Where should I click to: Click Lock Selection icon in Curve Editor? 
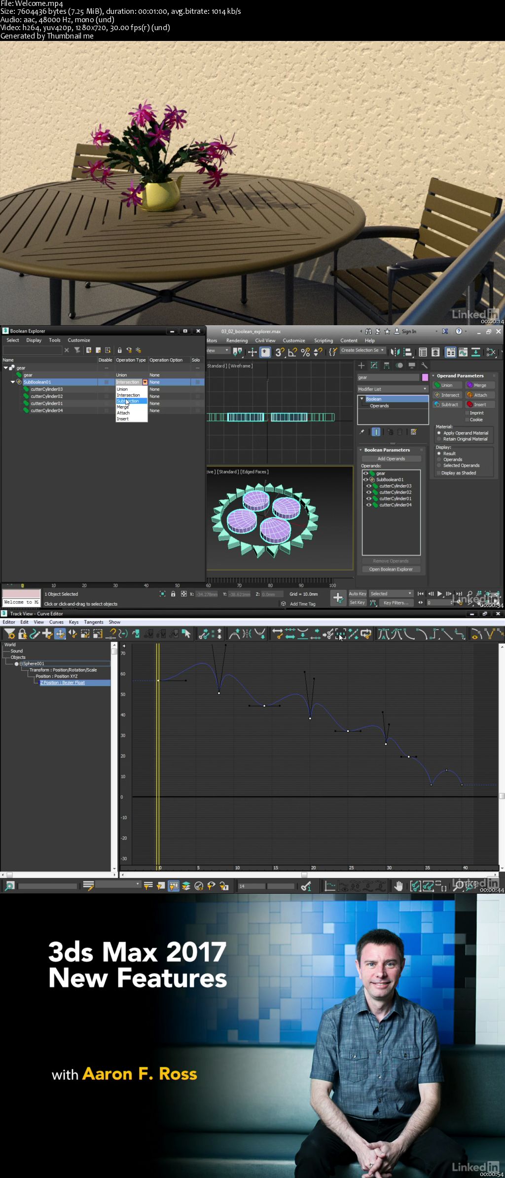click(x=22, y=634)
